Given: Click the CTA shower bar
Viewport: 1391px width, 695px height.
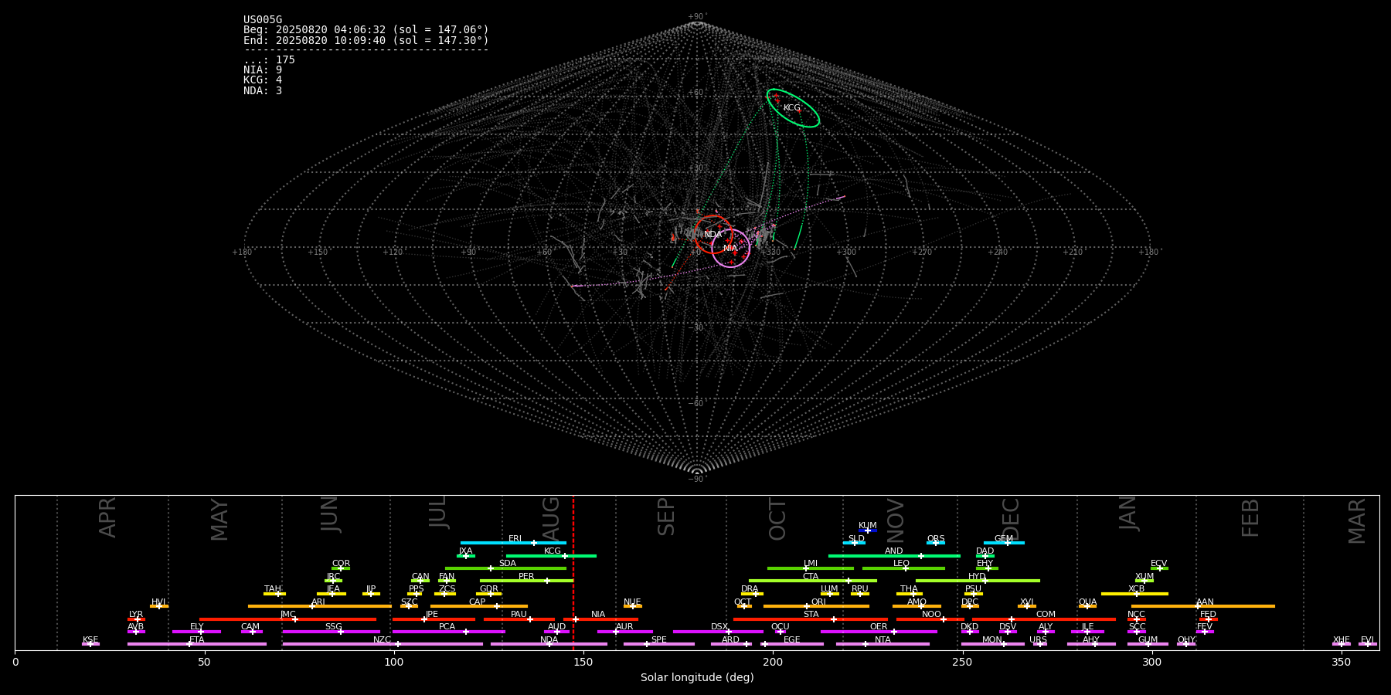Looking at the screenshot, I should point(813,581).
